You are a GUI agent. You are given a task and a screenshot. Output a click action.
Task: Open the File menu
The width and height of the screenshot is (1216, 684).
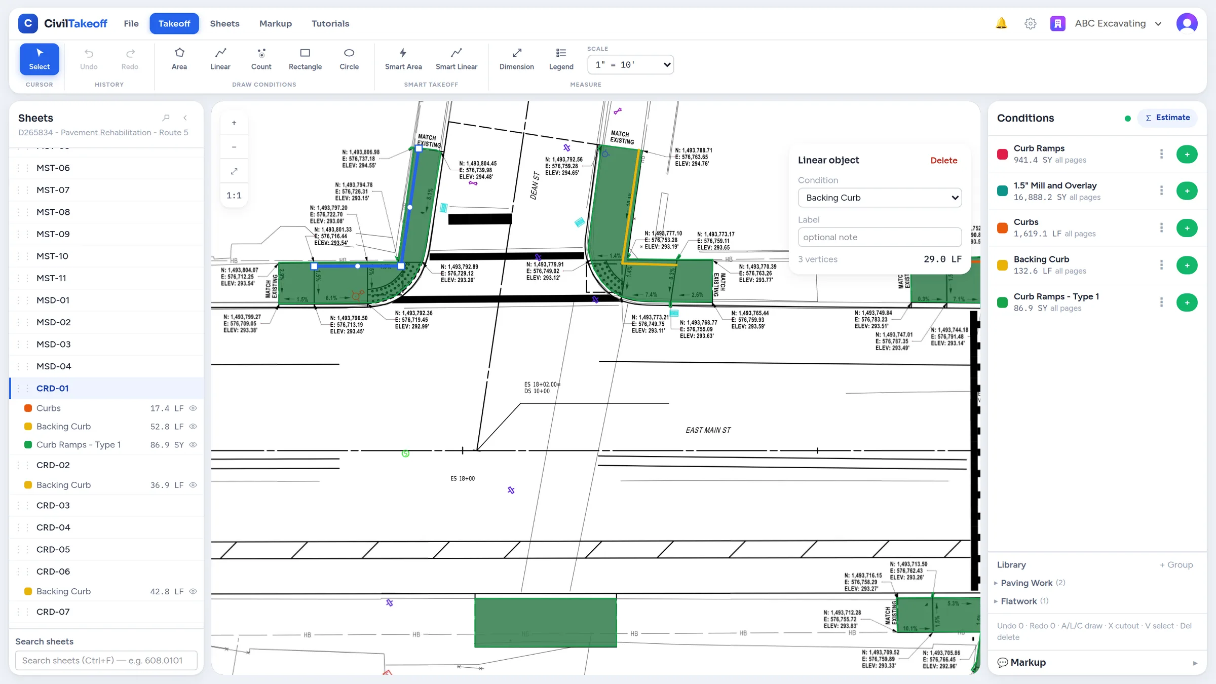[131, 23]
